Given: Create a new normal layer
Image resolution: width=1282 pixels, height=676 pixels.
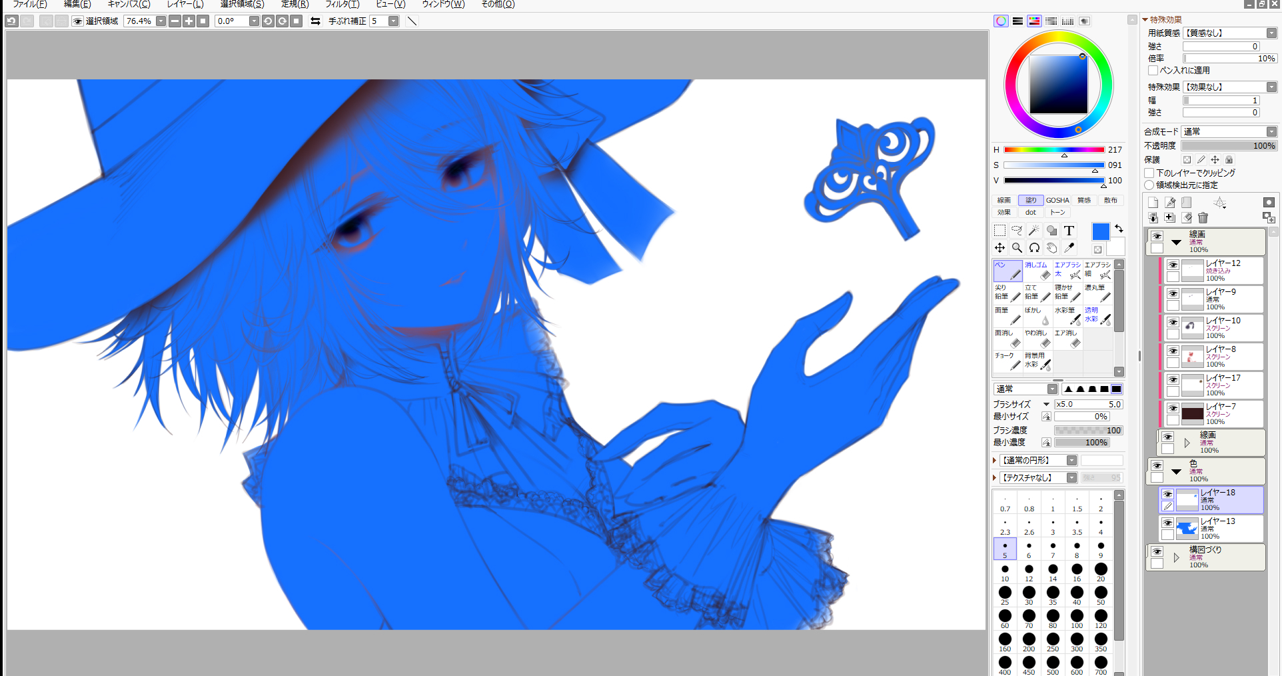Looking at the screenshot, I should coord(1153,203).
